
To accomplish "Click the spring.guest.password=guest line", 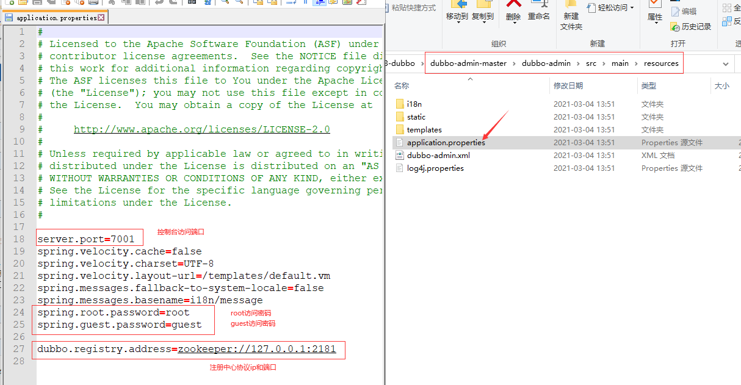I will [x=119, y=325].
